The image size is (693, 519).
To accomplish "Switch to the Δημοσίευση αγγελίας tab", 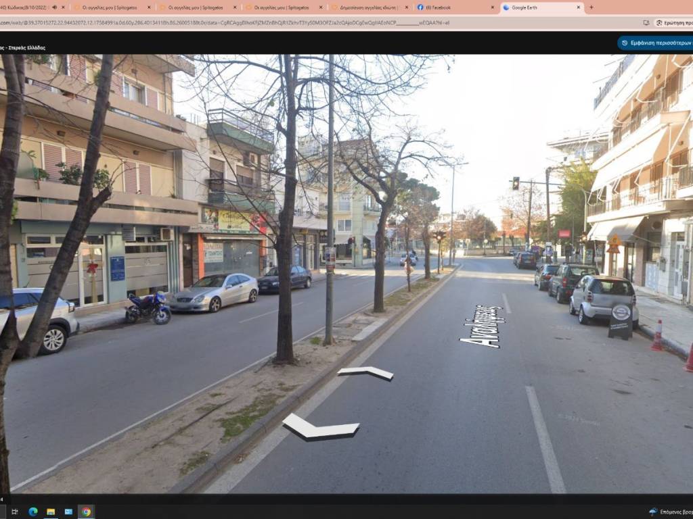I will click(x=369, y=7).
